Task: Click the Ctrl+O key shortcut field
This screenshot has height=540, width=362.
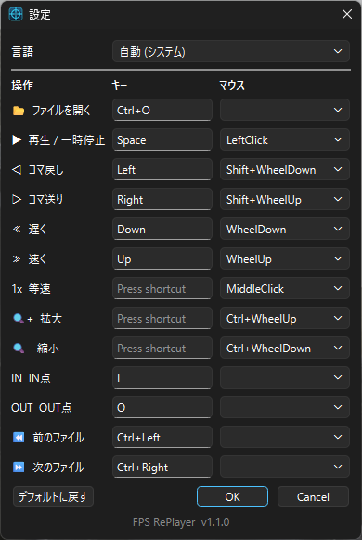Action: pos(162,110)
